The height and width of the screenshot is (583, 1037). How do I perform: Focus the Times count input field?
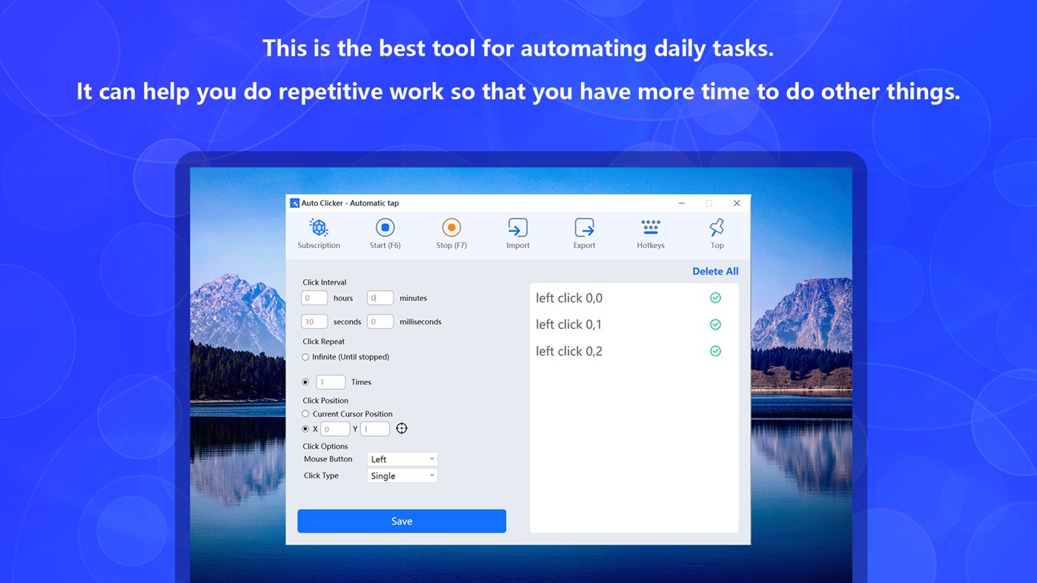point(331,382)
